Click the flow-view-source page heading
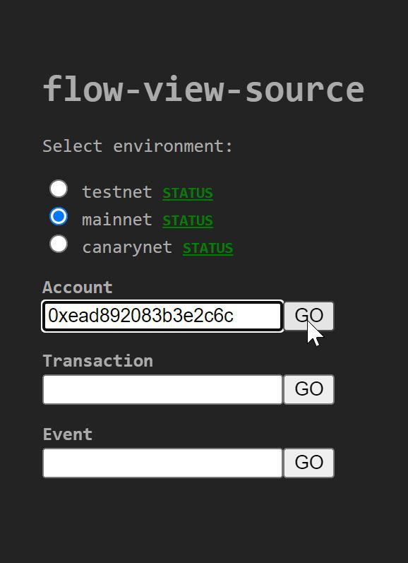The height and width of the screenshot is (563, 408). pos(203,89)
